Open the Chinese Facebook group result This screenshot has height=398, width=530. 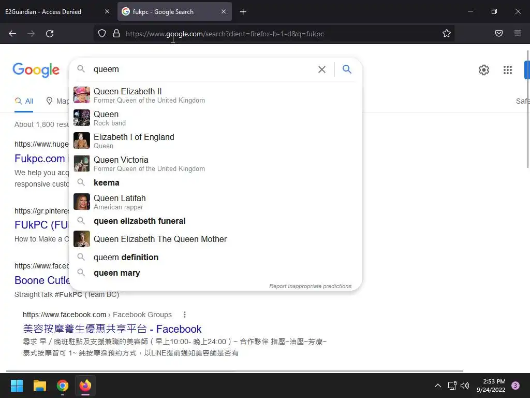[112, 329]
